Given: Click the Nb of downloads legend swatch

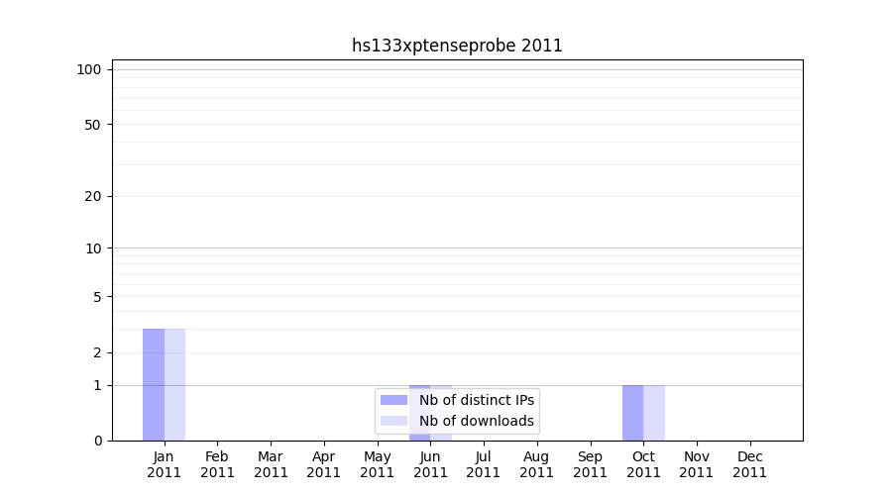Looking at the screenshot, I should click(393, 421).
